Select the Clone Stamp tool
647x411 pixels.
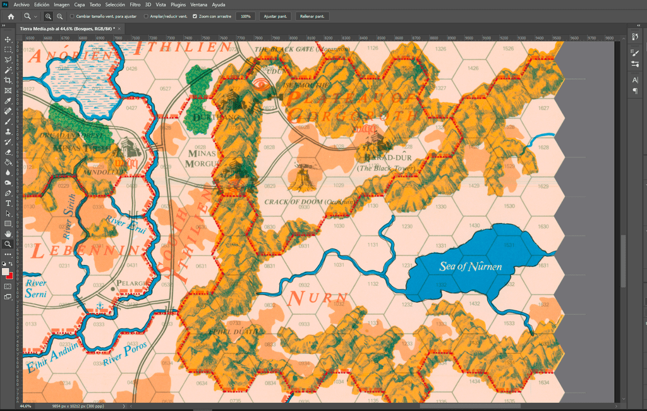tap(8, 132)
